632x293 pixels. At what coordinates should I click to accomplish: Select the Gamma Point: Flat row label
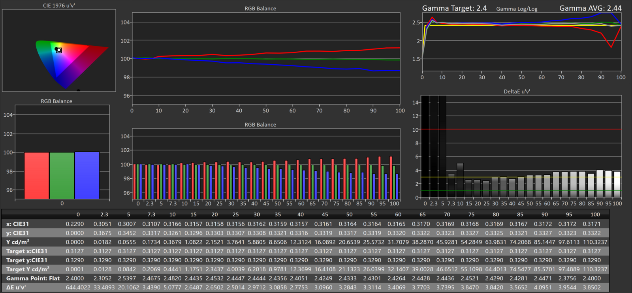point(33,278)
